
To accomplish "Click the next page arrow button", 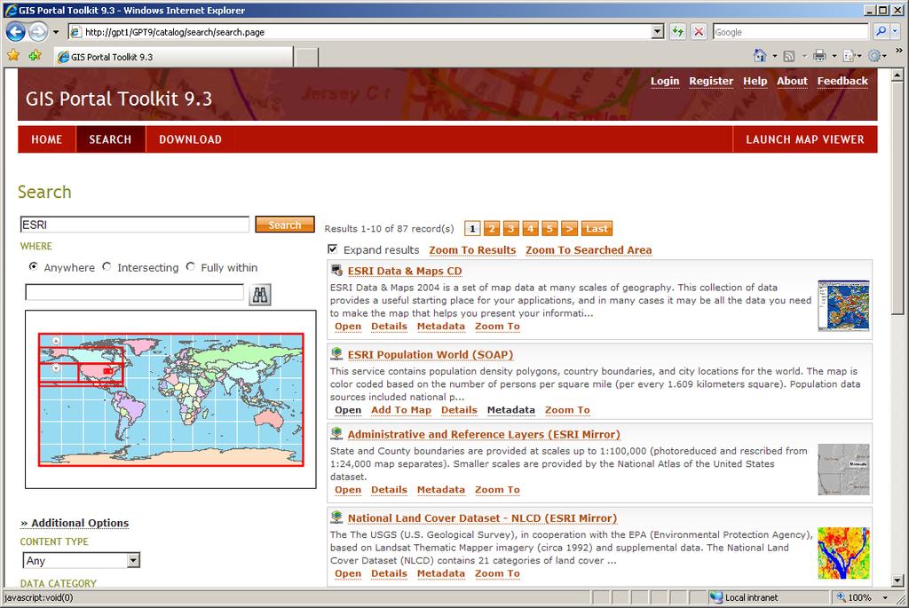I will click(x=569, y=228).
